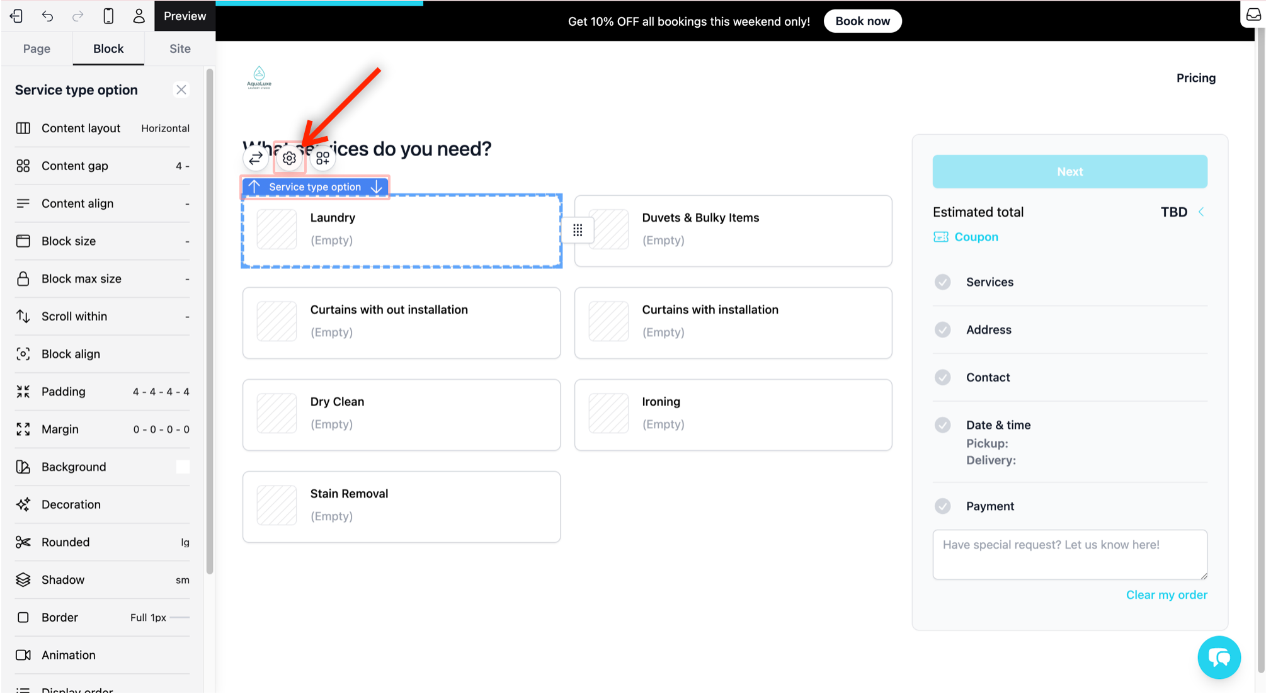Click the swap block arrows icon
Image resolution: width=1266 pixels, height=694 pixels.
256,158
